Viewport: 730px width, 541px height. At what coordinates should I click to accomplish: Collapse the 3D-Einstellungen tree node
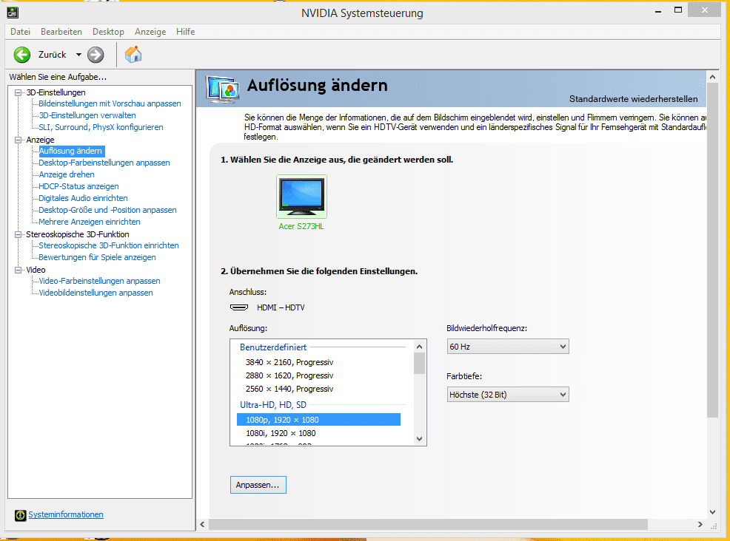(19, 92)
